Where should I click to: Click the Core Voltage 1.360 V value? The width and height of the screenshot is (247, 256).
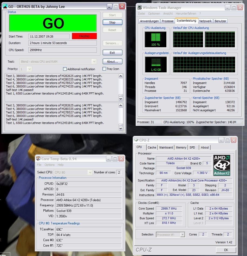pyautogui.click(x=202, y=173)
